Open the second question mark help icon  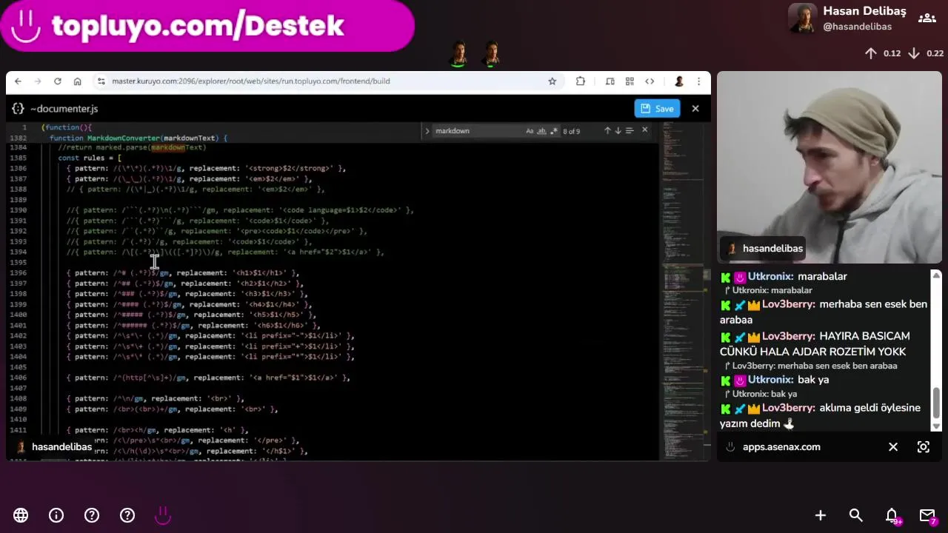(127, 515)
